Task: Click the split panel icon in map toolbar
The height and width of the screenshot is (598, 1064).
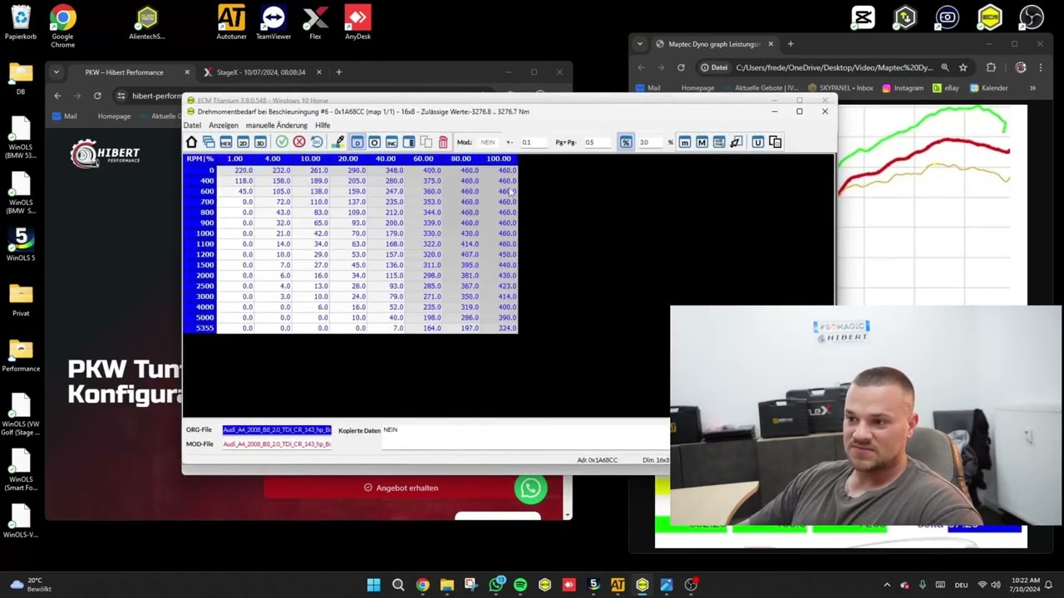Action: pyautogui.click(x=409, y=142)
